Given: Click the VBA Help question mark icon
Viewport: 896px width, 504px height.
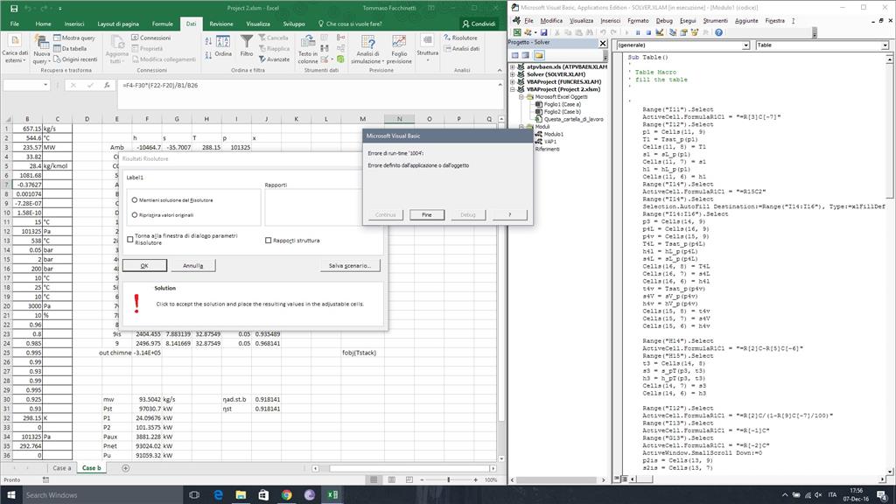Looking at the screenshot, I should click(719, 32).
